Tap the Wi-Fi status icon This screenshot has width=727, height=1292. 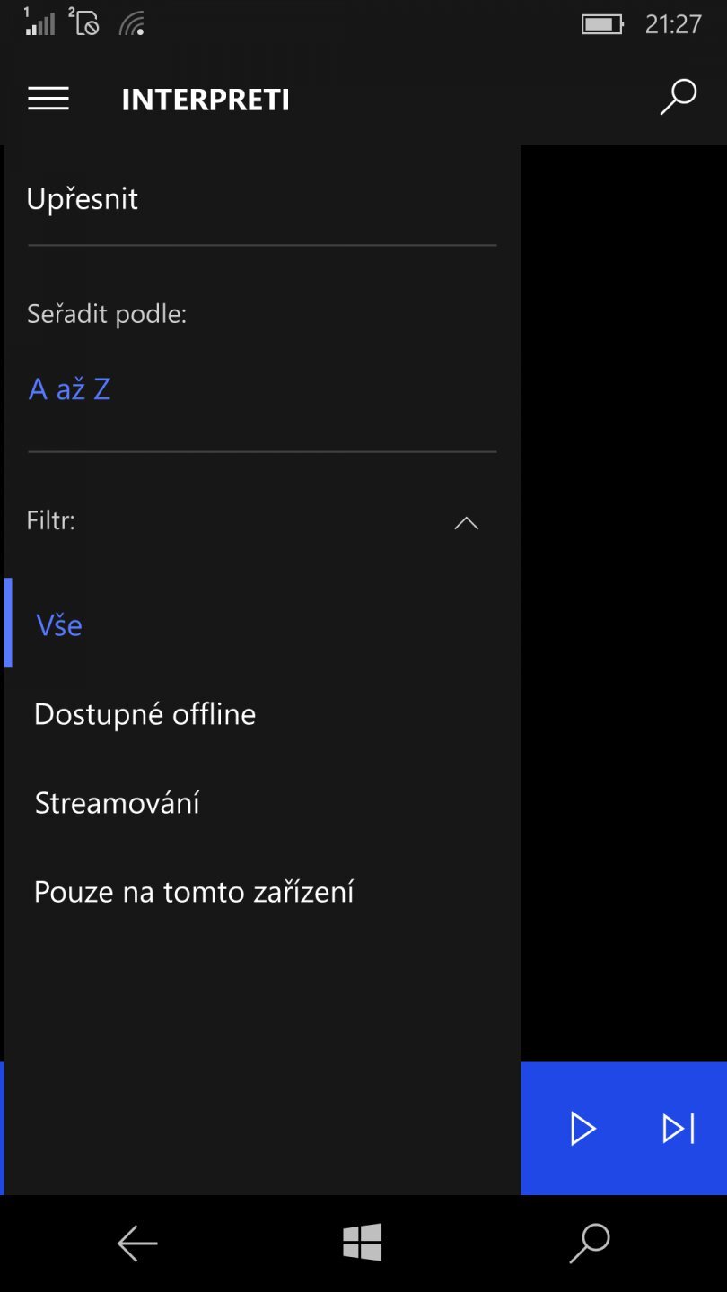pyautogui.click(x=133, y=23)
